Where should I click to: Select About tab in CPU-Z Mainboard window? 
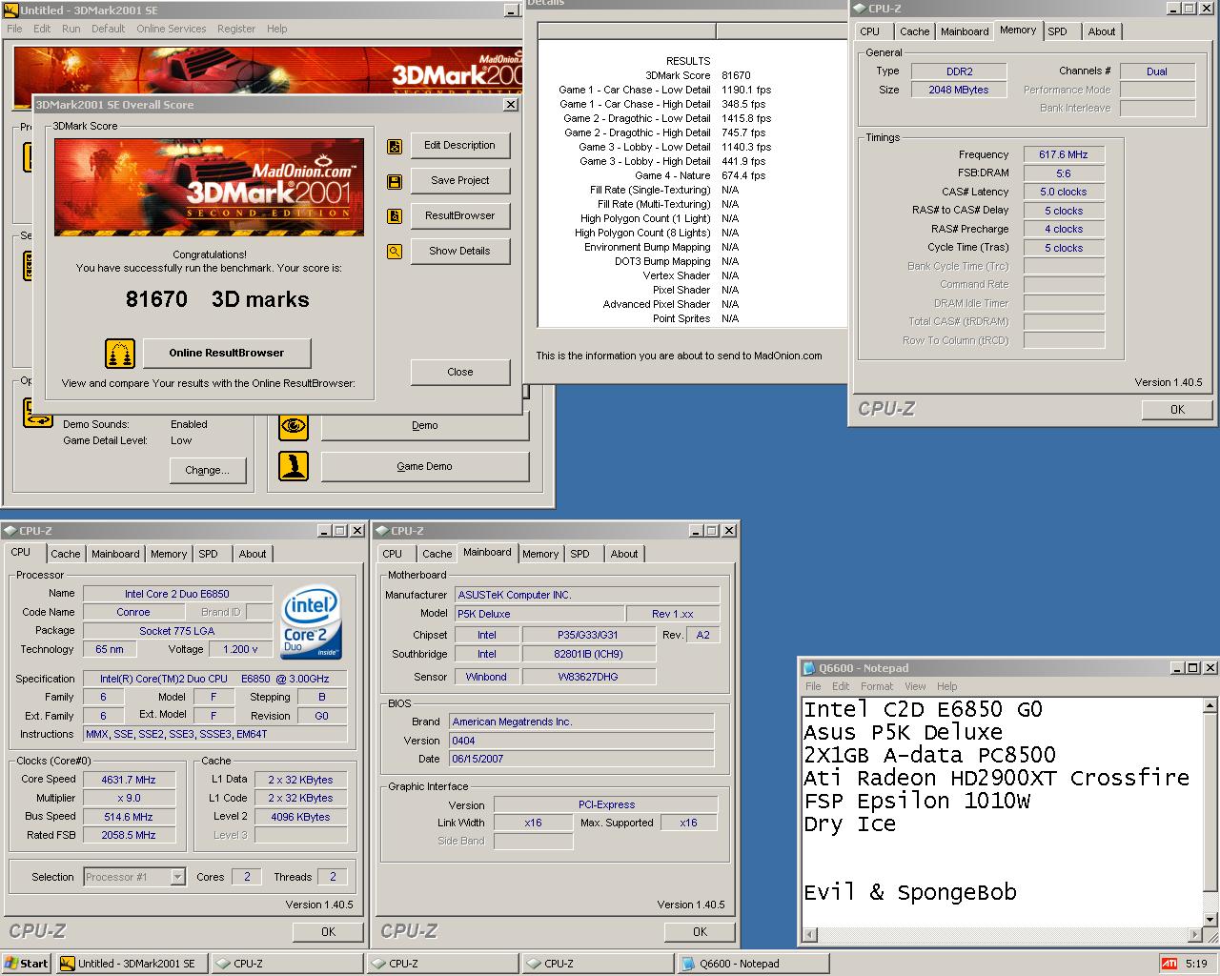(624, 554)
